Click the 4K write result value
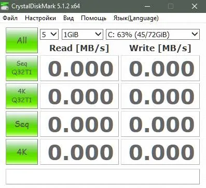Viewport: 206px width, 188px height. click(160, 152)
